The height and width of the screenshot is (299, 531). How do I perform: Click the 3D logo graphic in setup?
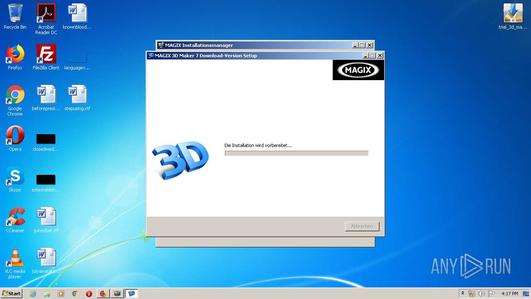click(x=180, y=160)
